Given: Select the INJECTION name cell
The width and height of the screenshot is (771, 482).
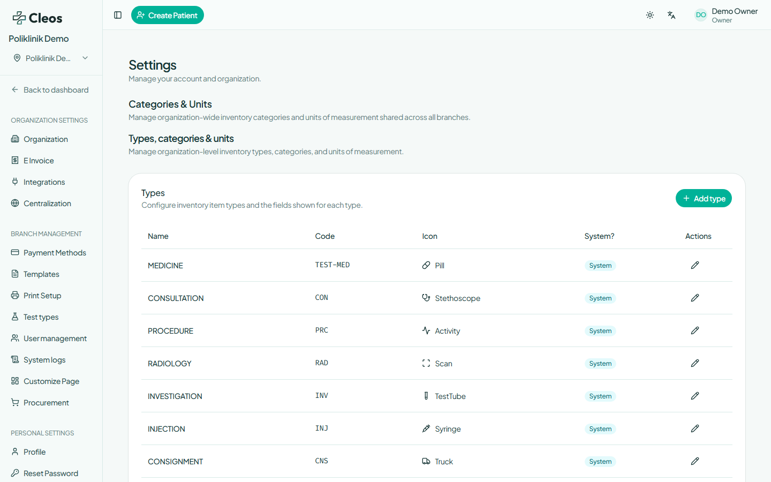Looking at the screenshot, I should point(167,429).
